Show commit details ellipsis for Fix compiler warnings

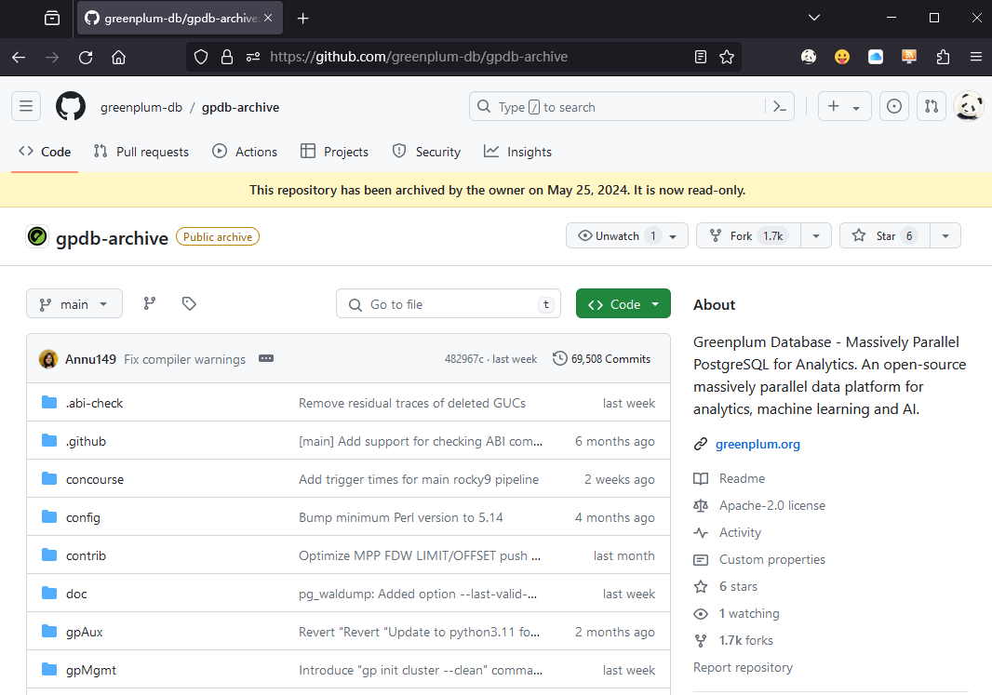pos(266,358)
